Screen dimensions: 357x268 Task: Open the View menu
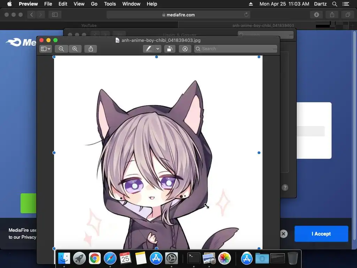79,4
